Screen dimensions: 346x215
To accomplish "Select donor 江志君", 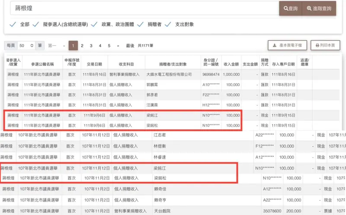I will 160,135.
